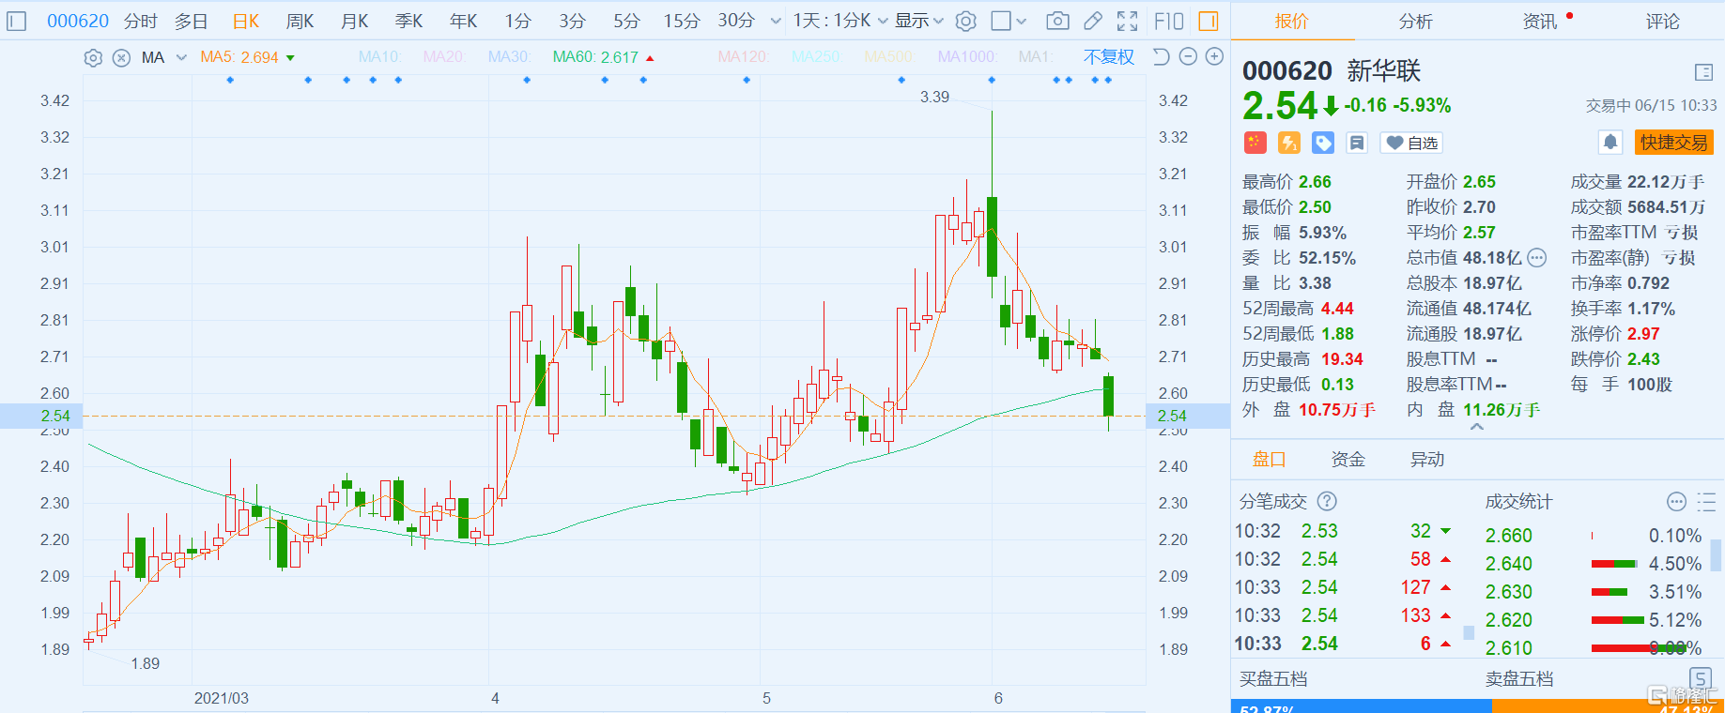Open 成交统计 more options icon
The height and width of the screenshot is (713, 1725).
point(1676,502)
